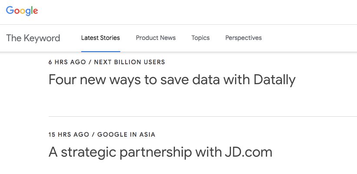
Task: Click the blue underline beneath Latest Stories
Action: point(100,51)
